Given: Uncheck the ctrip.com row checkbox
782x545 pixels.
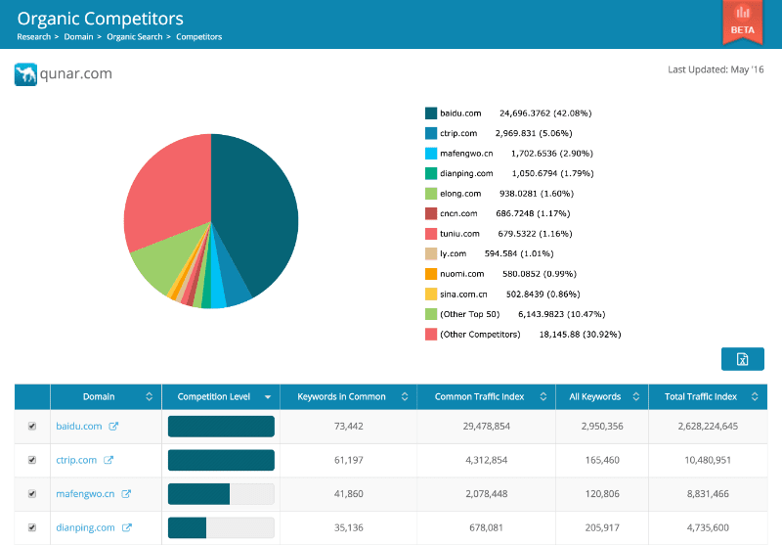Looking at the screenshot, I should [32, 460].
